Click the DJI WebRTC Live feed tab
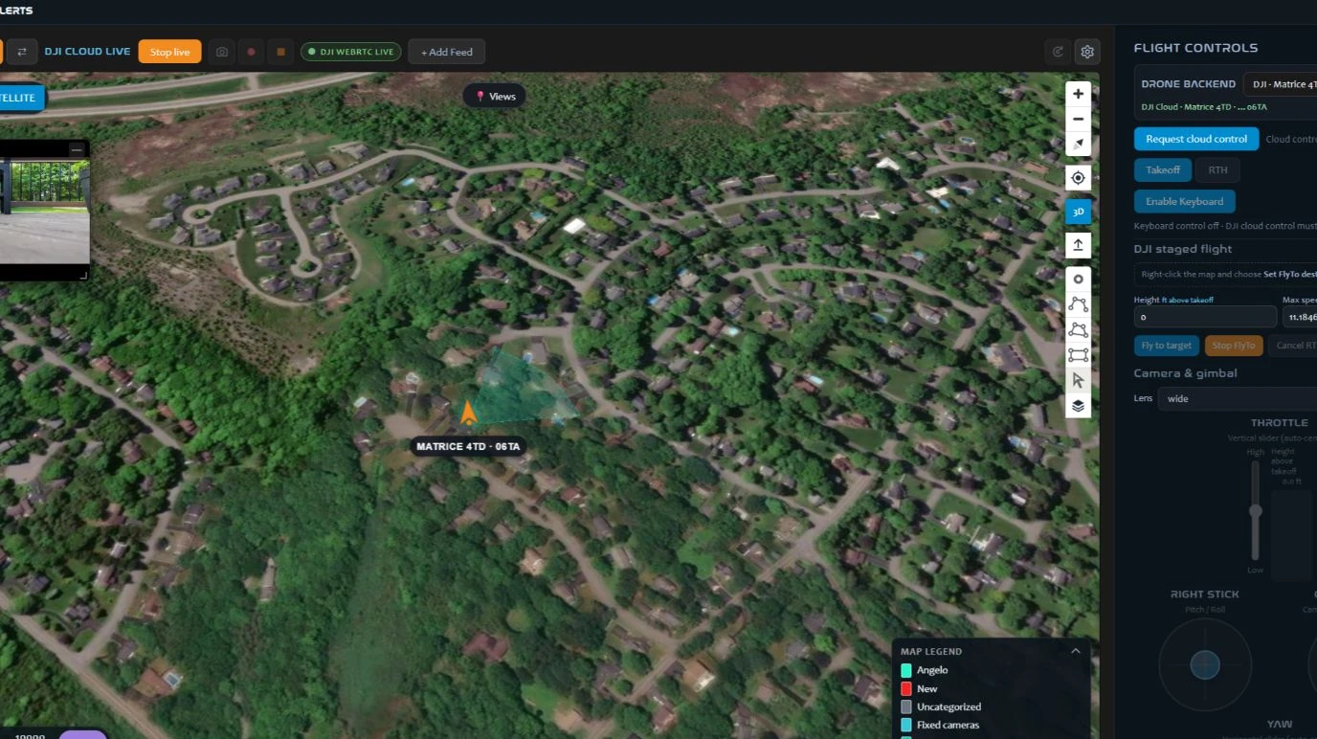 (350, 52)
